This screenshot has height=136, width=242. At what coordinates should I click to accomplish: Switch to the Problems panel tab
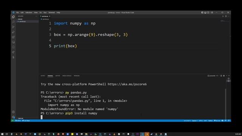coord(77,76)
